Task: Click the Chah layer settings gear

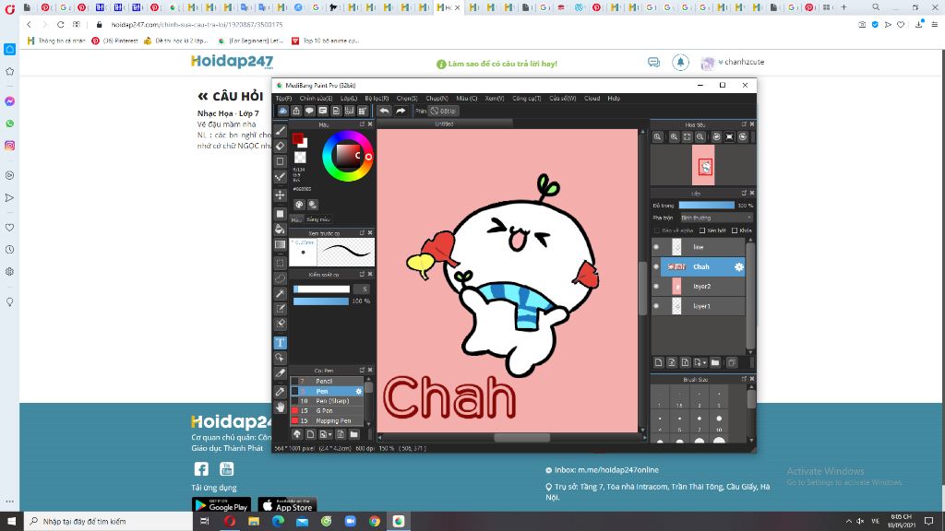Action: [739, 266]
